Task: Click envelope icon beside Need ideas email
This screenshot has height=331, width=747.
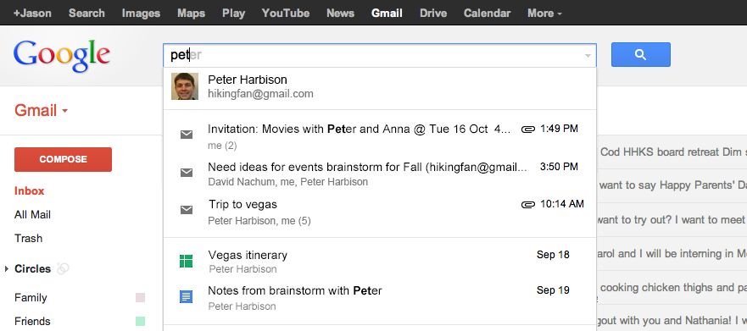Action: (187, 173)
